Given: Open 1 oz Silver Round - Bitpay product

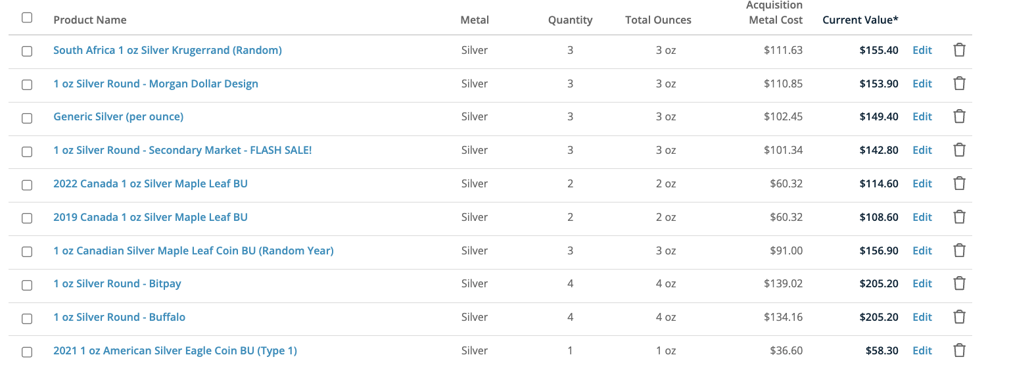Looking at the screenshot, I should point(117,283).
